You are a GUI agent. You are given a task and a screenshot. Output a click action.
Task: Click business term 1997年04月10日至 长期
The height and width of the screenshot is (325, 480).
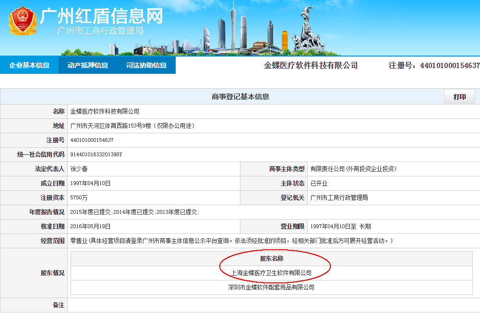pos(340,226)
